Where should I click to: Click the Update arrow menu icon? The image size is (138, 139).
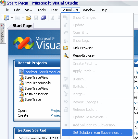click(66, 25)
